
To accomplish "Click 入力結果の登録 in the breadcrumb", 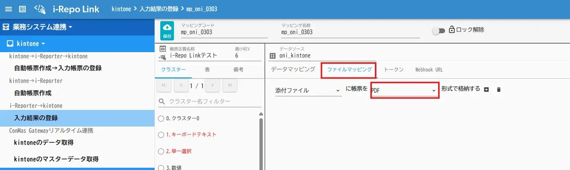I will [x=159, y=9].
